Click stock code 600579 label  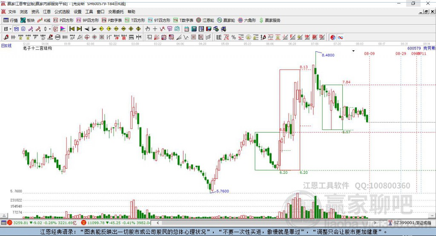coord(414,48)
